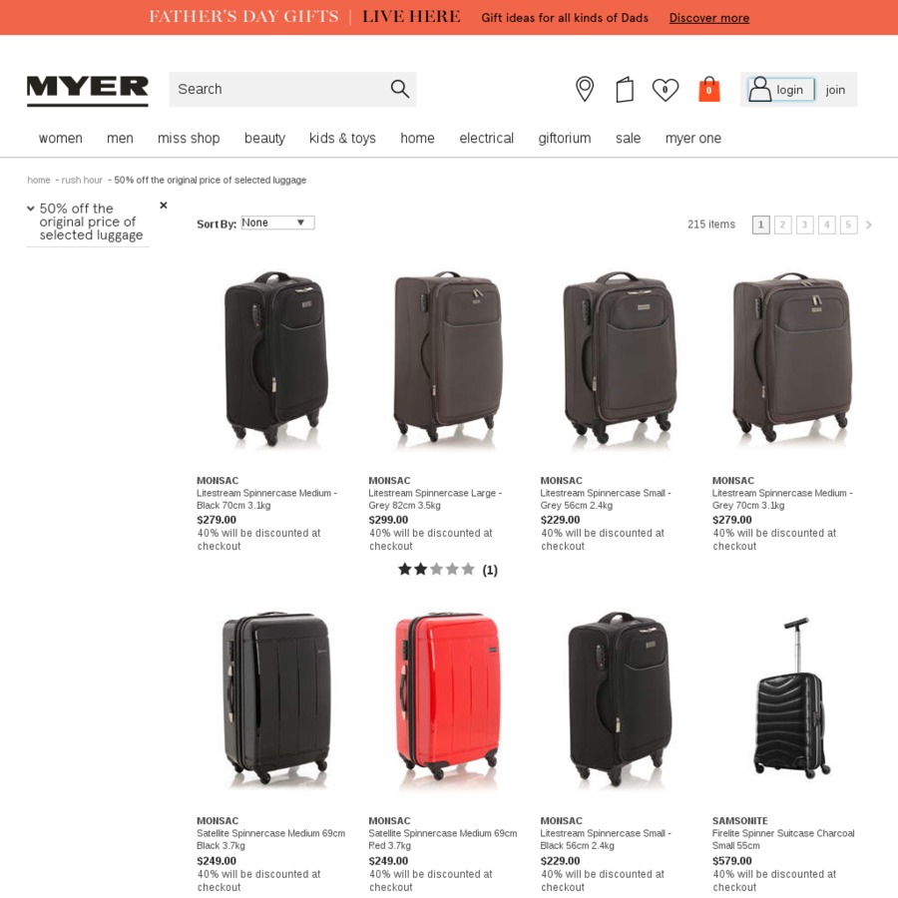Select page 3 in pagination
The width and height of the screenshot is (898, 898).
[x=804, y=224]
